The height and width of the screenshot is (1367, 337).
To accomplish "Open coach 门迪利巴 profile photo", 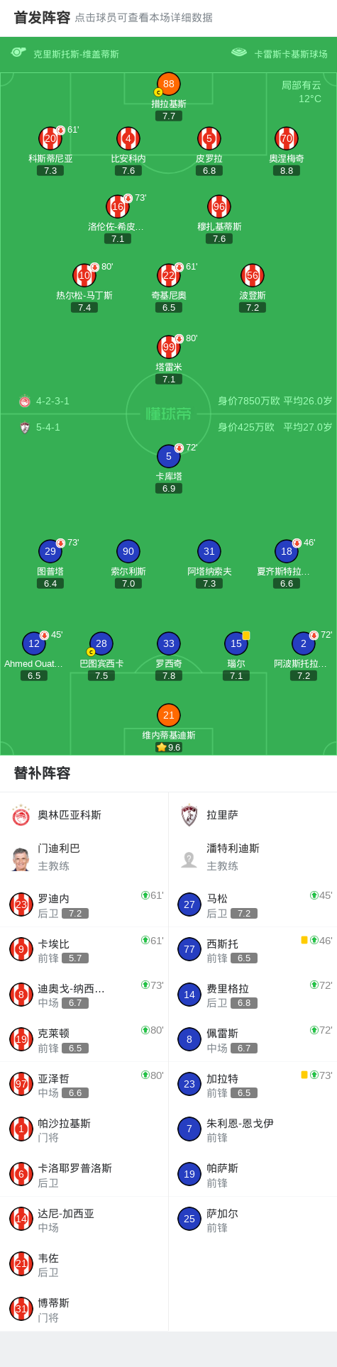I will (21, 859).
